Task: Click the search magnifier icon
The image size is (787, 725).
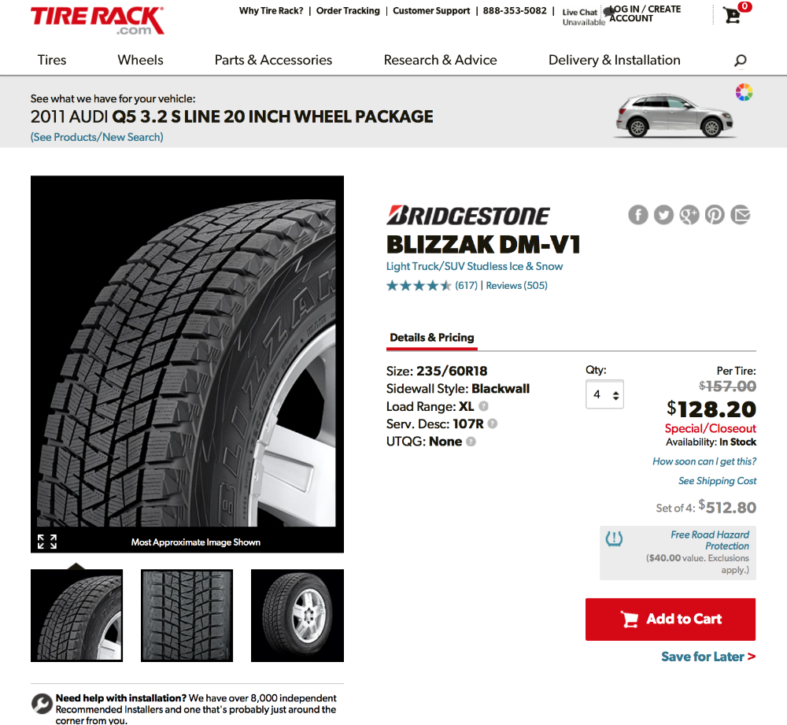Action: click(741, 61)
